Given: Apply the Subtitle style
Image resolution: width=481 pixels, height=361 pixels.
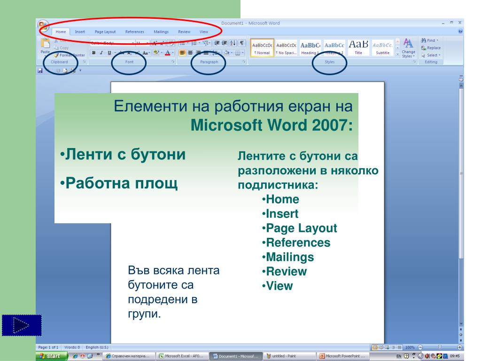Looking at the screenshot, I should [x=382, y=48].
